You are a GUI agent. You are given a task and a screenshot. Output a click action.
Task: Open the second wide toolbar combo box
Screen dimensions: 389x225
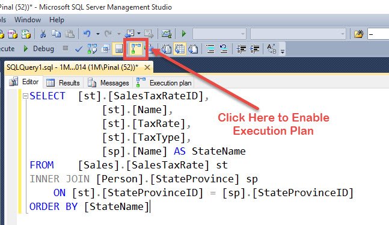tap(298, 34)
